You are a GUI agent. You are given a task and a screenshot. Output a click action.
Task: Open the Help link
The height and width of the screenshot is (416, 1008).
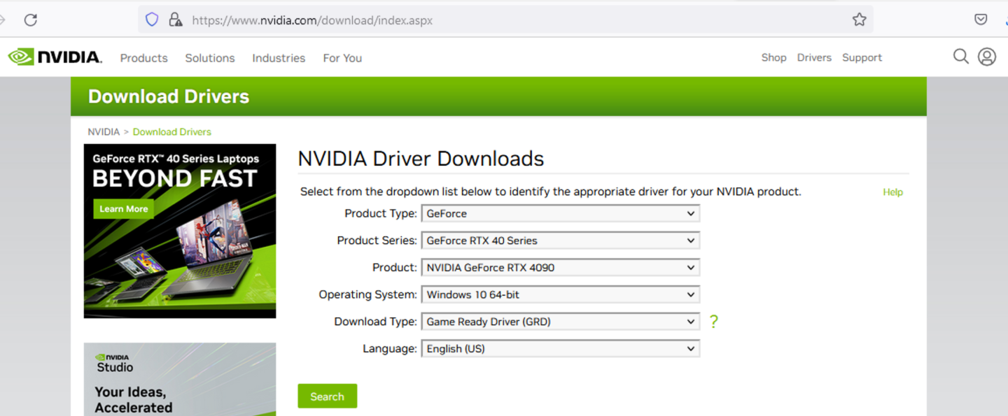tap(892, 192)
